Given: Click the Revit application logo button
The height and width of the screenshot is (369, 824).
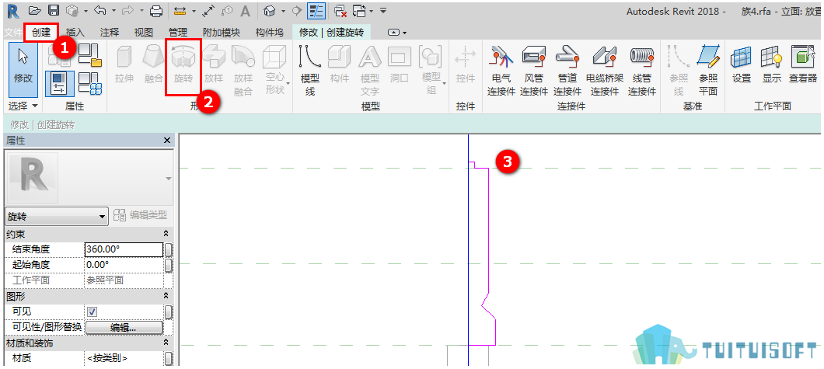Looking at the screenshot, I should tap(12, 10).
